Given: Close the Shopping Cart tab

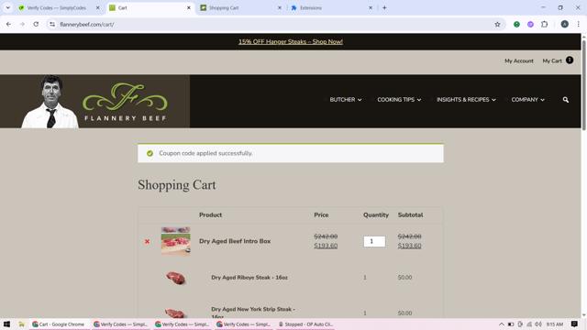Looking at the screenshot, I should tap(279, 7).
